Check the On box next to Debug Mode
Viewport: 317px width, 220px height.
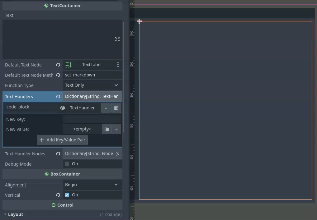pyautogui.click(x=67, y=164)
